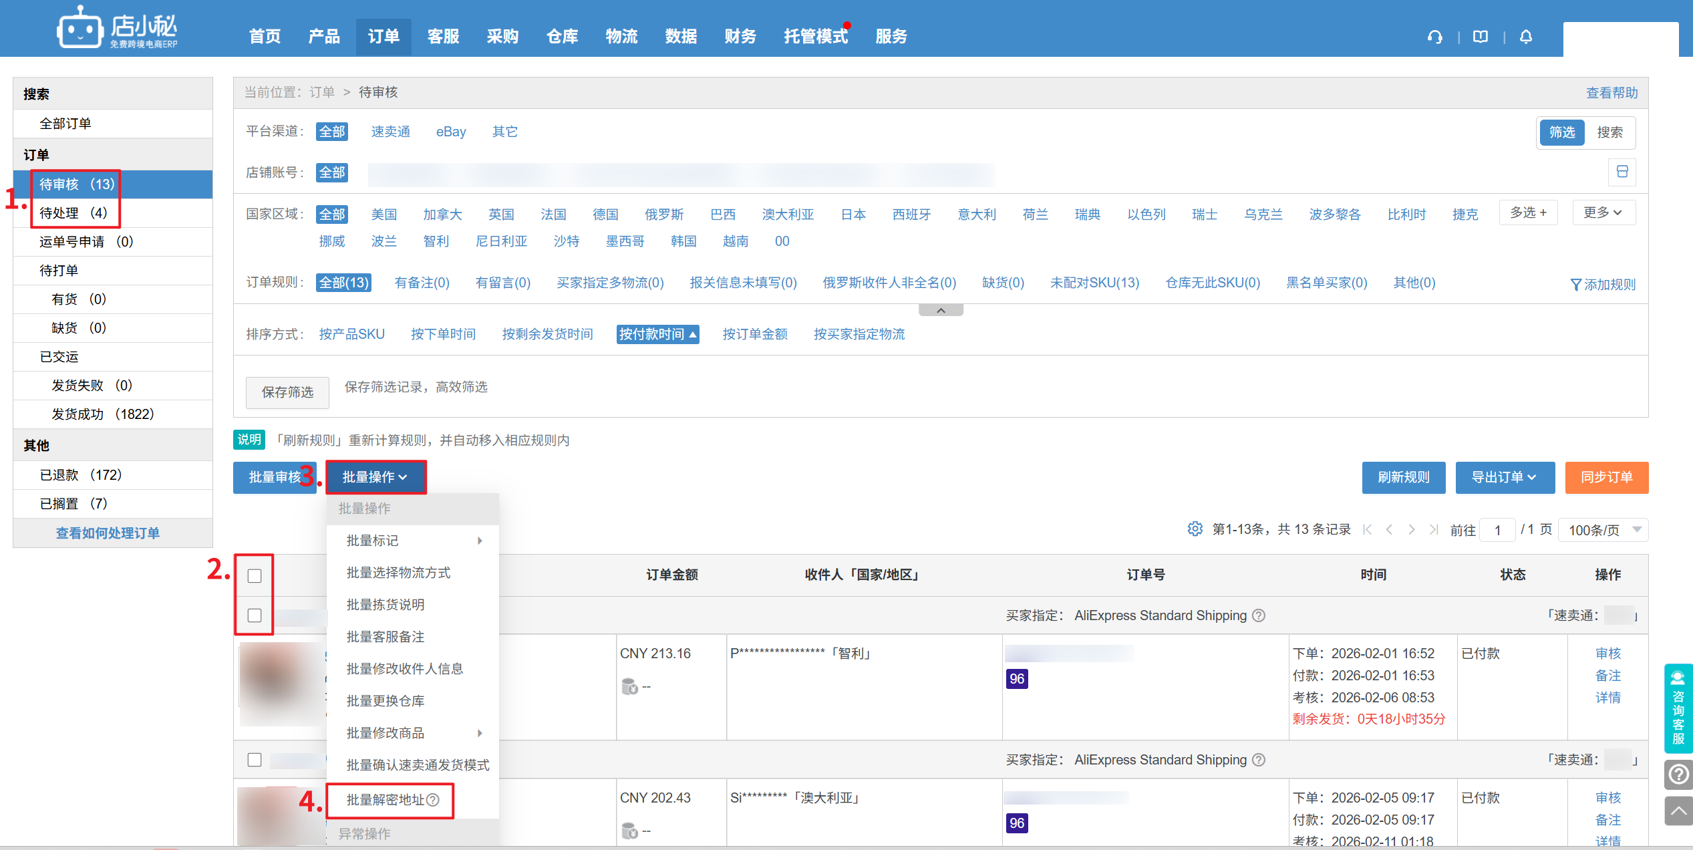
Task: Select 批量解密地址 from batch menu
Action: [x=386, y=800]
